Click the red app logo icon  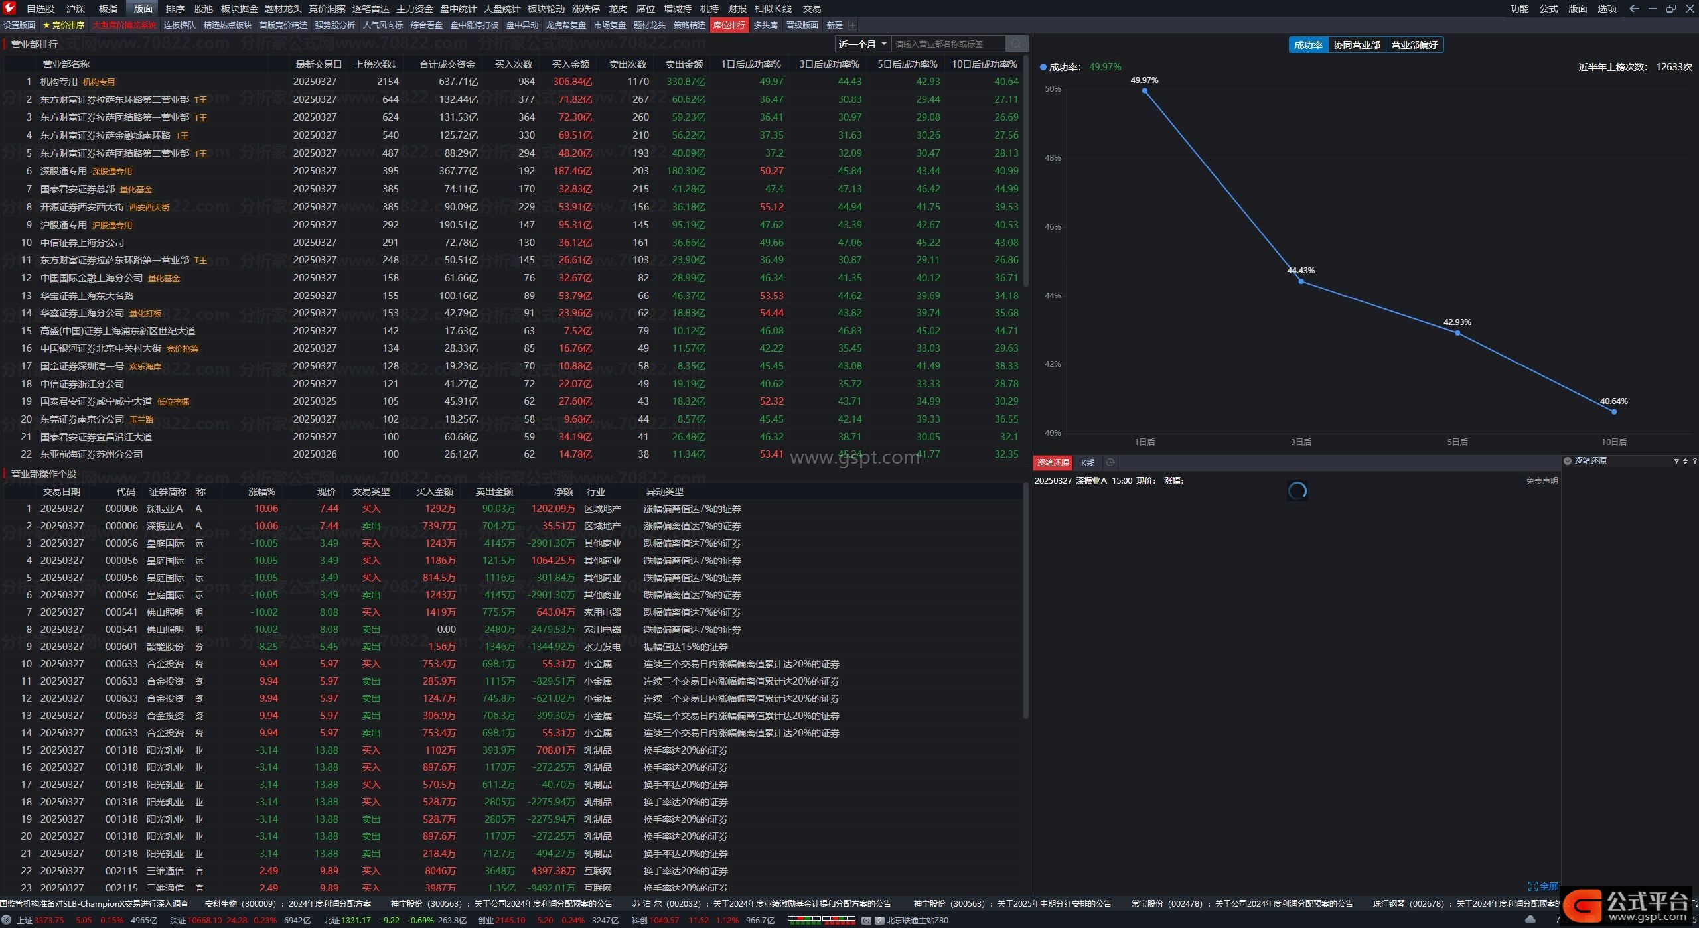(x=9, y=8)
